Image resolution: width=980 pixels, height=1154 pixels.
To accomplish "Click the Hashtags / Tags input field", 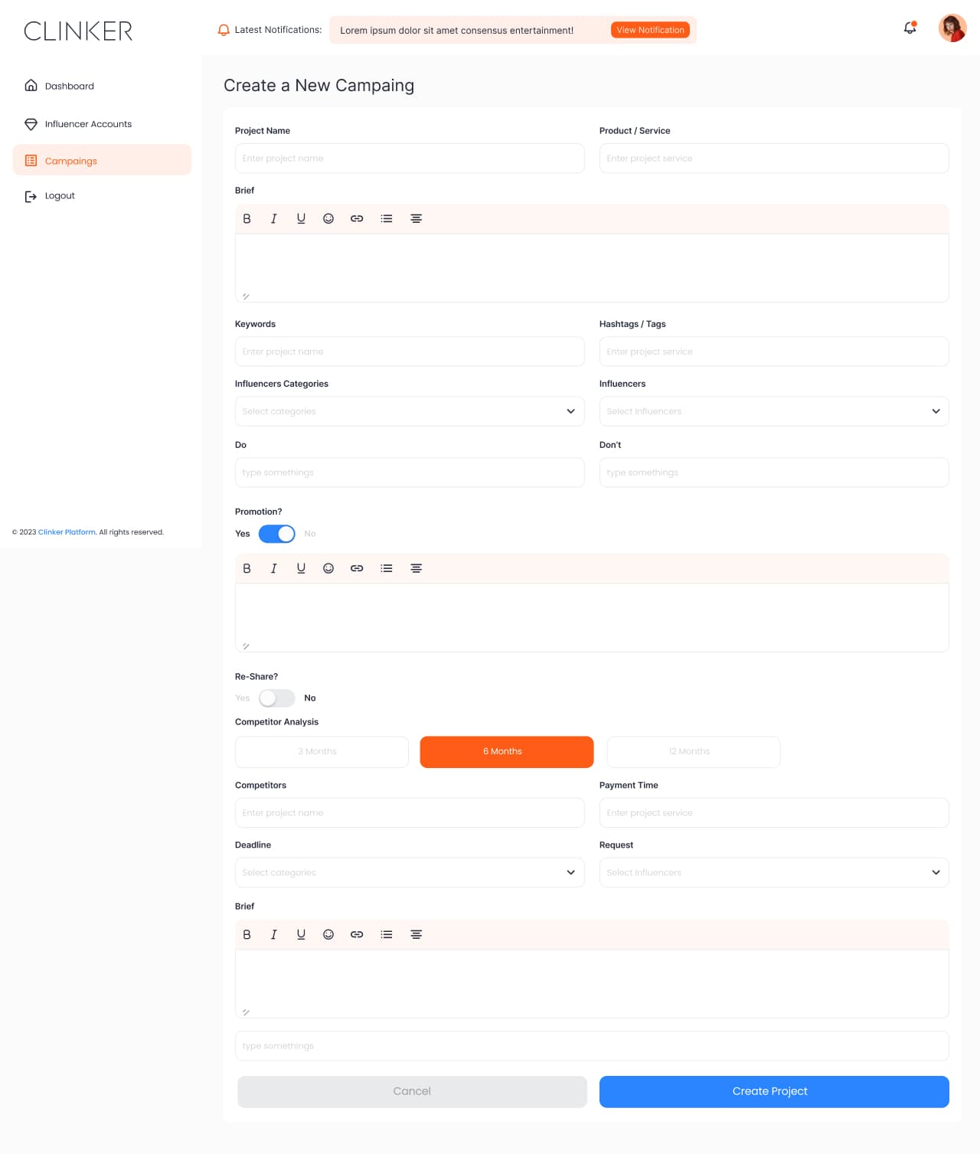I will [774, 351].
